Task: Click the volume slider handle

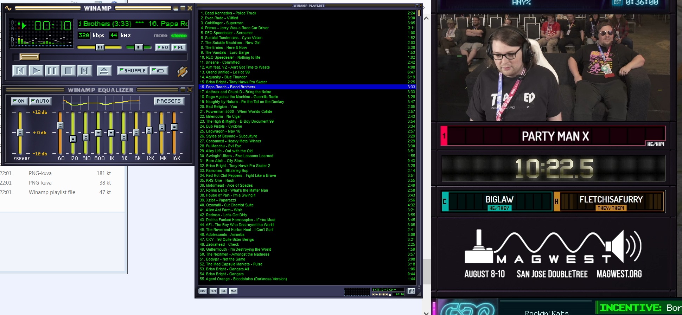Action: [x=100, y=47]
